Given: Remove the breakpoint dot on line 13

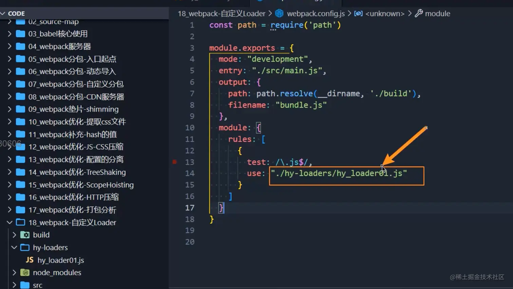Looking at the screenshot, I should pyautogui.click(x=174, y=162).
